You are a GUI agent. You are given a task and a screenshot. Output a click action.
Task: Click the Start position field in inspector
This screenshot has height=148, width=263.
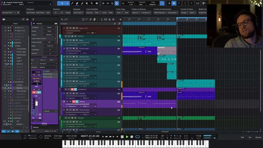point(50,131)
